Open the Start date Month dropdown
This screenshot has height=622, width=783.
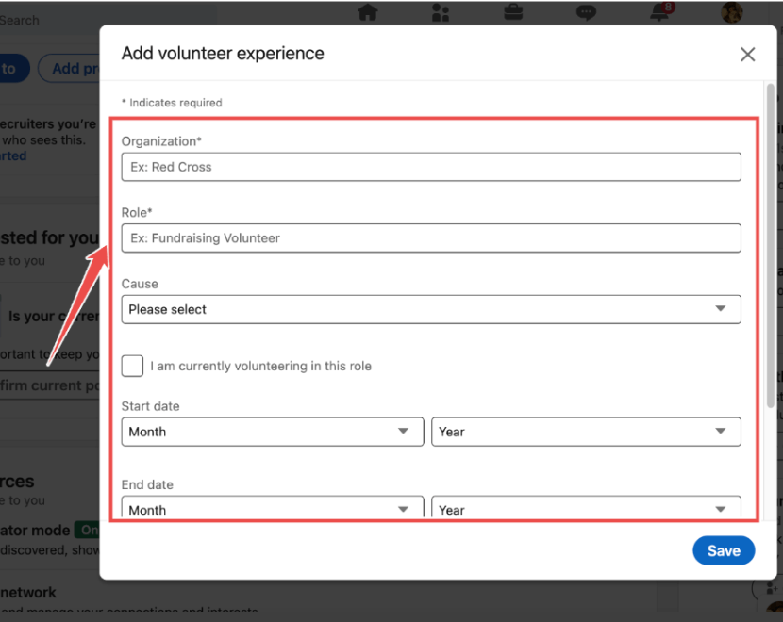coord(273,432)
